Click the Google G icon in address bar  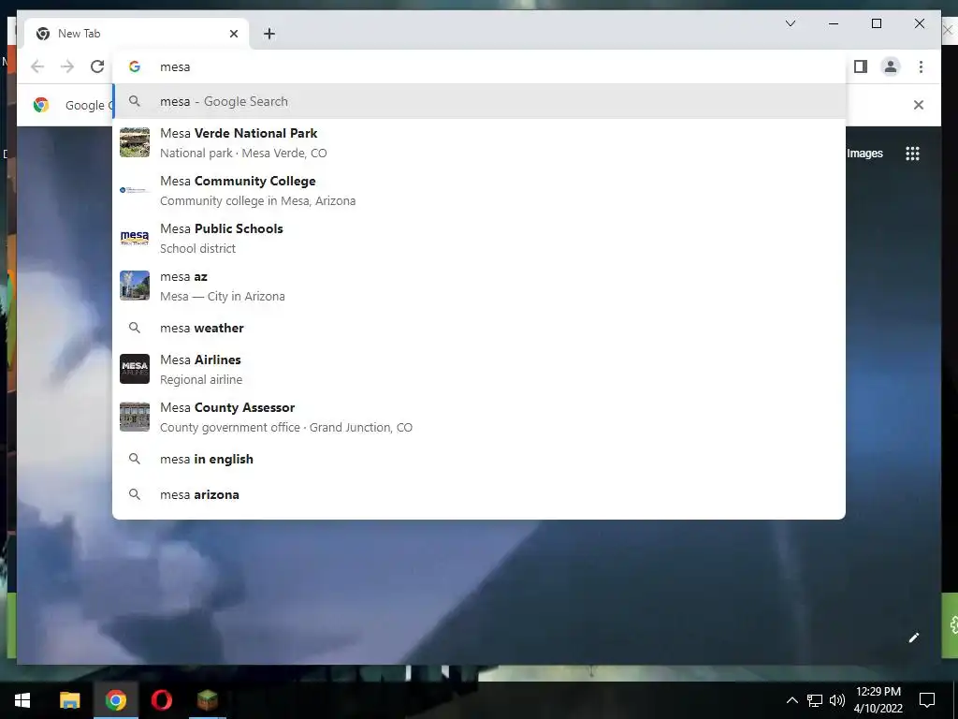coord(135,66)
